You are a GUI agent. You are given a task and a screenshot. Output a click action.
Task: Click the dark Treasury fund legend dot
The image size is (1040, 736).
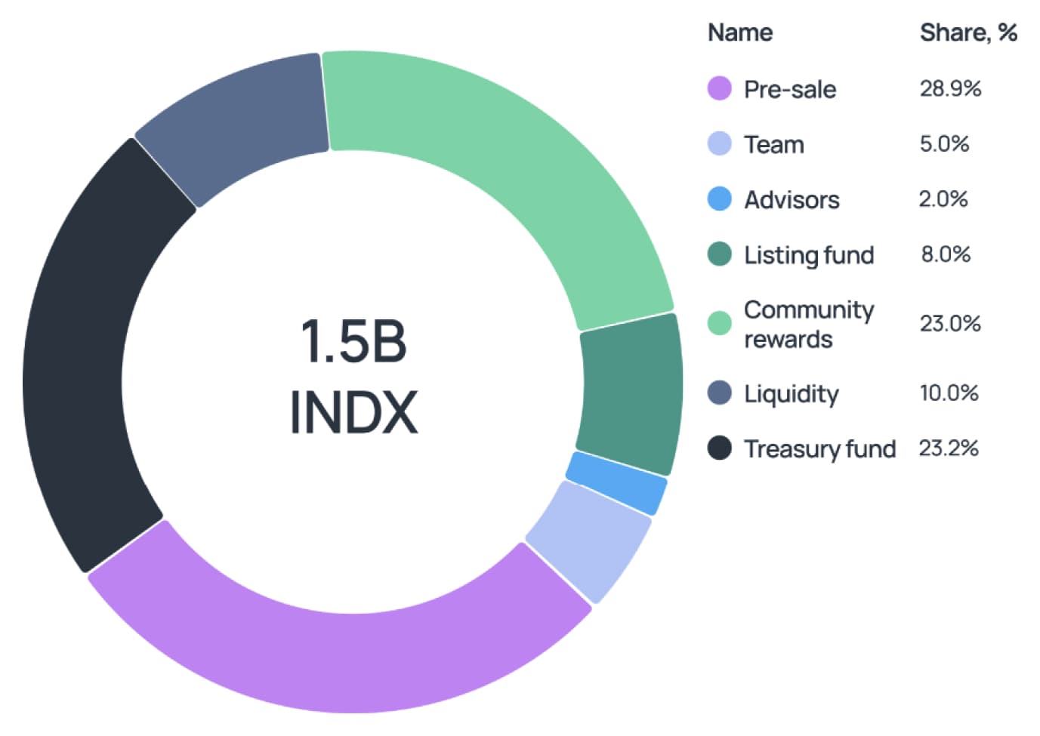pyautogui.click(x=719, y=448)
